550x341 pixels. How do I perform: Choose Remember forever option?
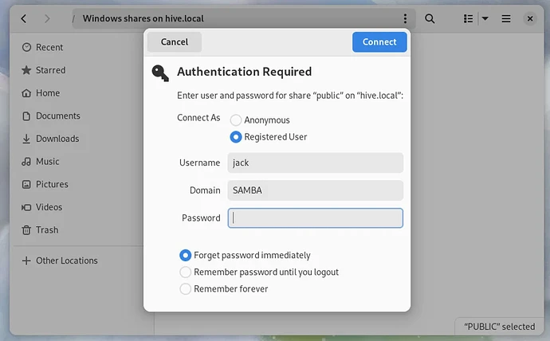186,289
